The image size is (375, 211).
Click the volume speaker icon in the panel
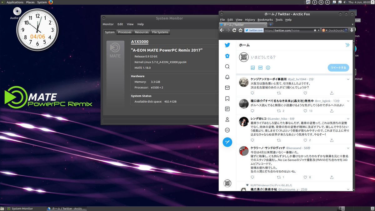[x=345, y=2]
